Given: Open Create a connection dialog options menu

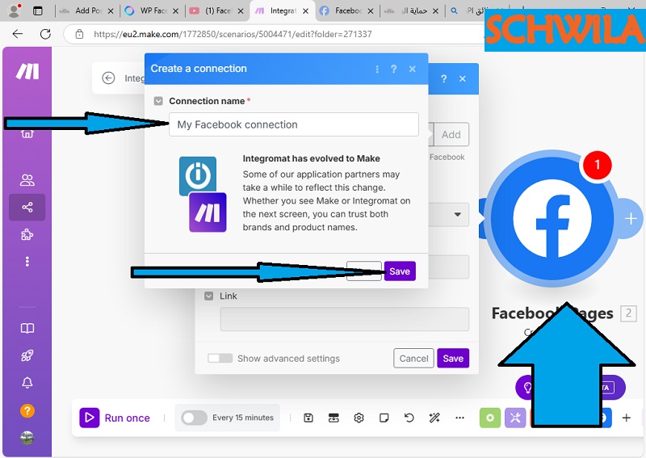Looking at the screenshot, I should [377, 69].
